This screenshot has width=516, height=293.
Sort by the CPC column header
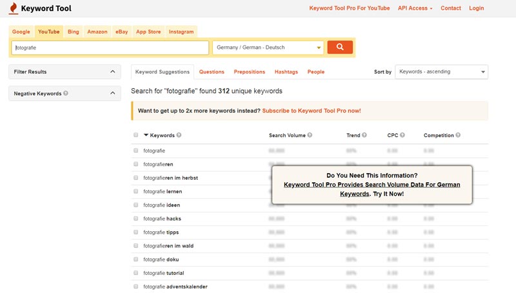(x=393, y=135)
